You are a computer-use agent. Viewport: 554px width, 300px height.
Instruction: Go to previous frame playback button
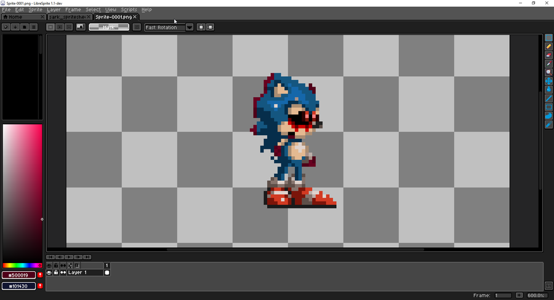tap(60, 257)
